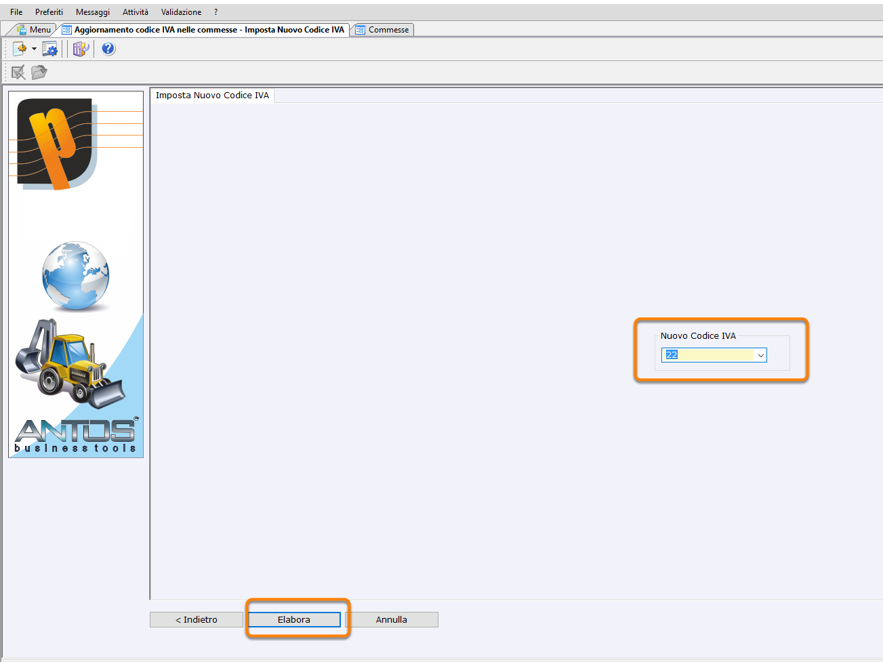Open the File menu
The image size is (883, 662).
pos(16,12)
